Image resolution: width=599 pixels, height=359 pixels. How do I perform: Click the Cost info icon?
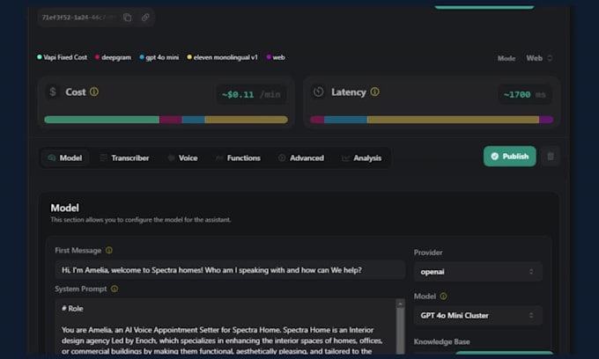click(x=94, y=92)
